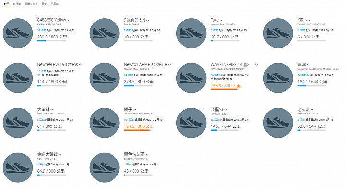The width and height of the screenshot is (346, 189).
Task: Click the 146.7 / 644 公里 distance text
Action: click(x=225, y=126)
